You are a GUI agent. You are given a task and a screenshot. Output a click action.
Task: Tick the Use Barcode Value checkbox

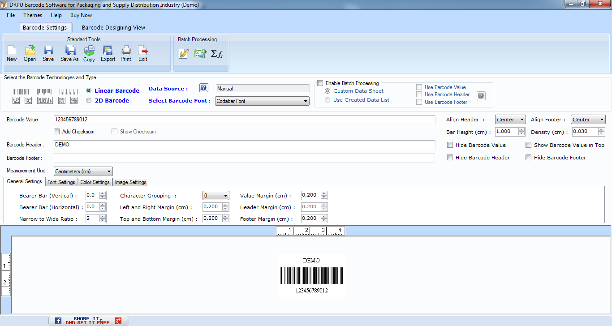[419, 87]
